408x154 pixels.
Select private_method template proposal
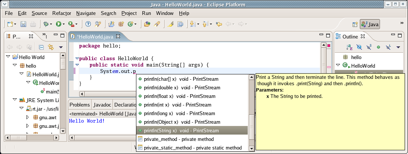192,139
